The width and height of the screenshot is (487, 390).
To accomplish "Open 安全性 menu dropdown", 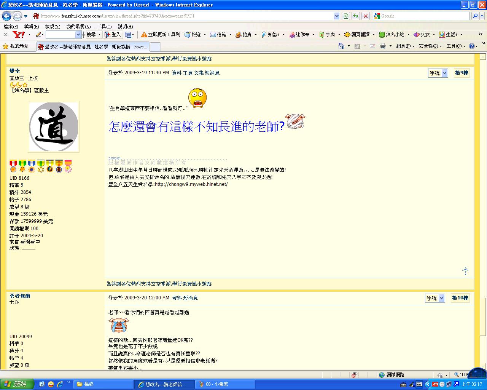I will [430, 46].
